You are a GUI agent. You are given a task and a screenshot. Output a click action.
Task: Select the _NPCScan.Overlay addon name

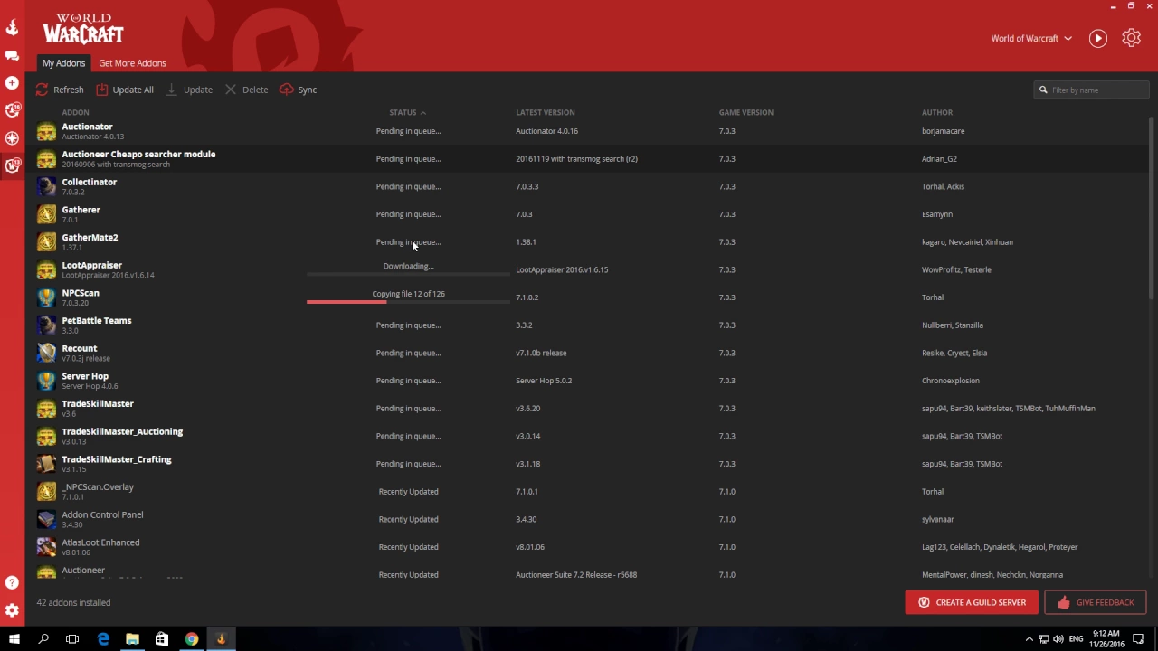(98, 486)
